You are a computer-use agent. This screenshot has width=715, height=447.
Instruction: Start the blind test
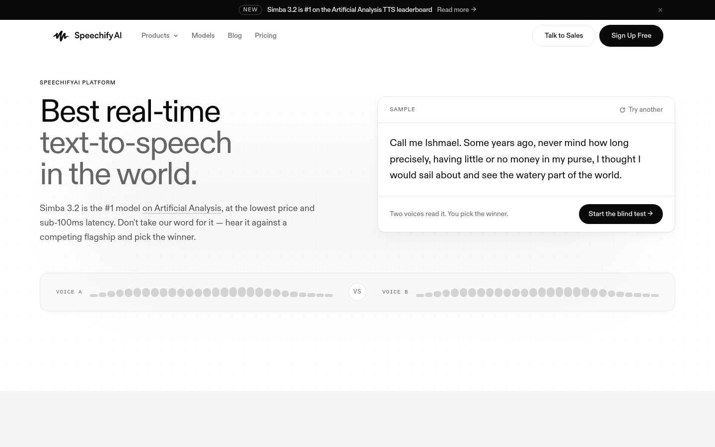(621, 214)
